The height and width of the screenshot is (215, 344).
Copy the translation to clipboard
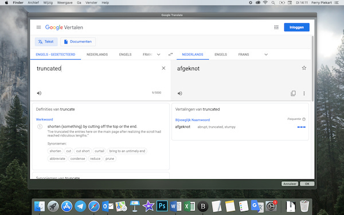pyautogui.click(x=293, y=93)
